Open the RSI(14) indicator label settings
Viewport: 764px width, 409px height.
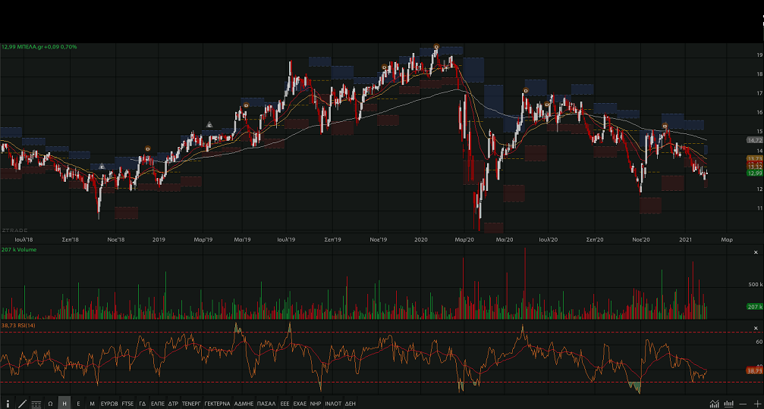click(19, 325)
